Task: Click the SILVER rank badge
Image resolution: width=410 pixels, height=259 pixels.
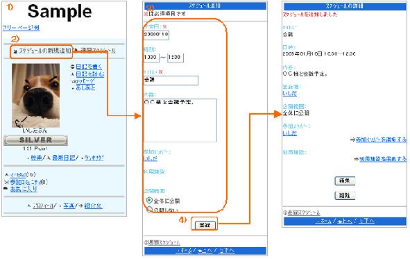Action: tap(35, 140)
